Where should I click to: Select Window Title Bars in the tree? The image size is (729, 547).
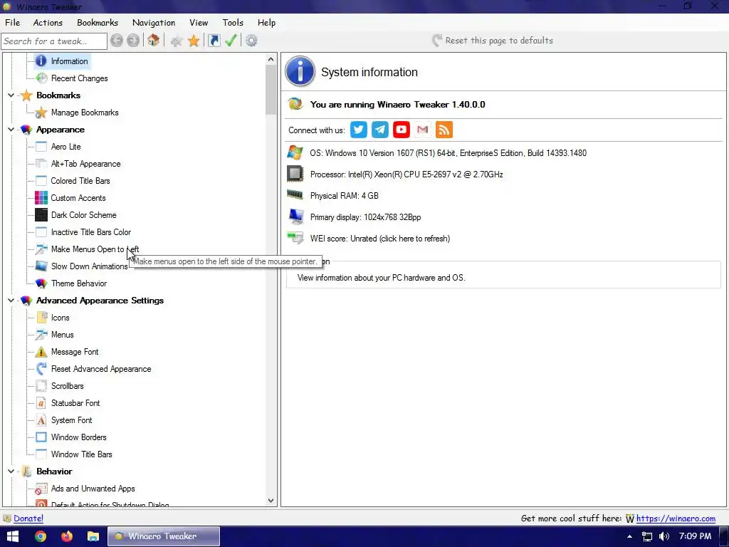81,454
